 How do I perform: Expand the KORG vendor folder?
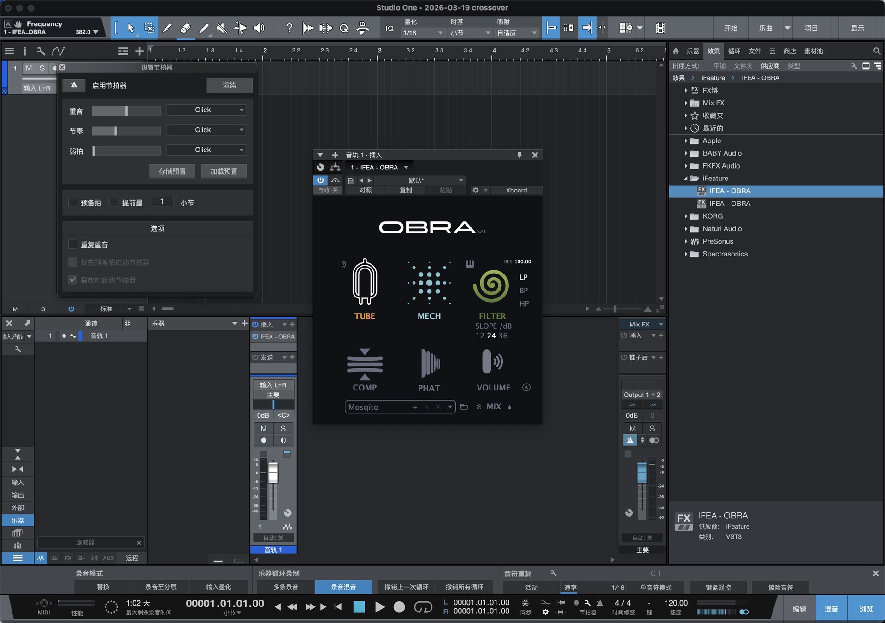686,216
